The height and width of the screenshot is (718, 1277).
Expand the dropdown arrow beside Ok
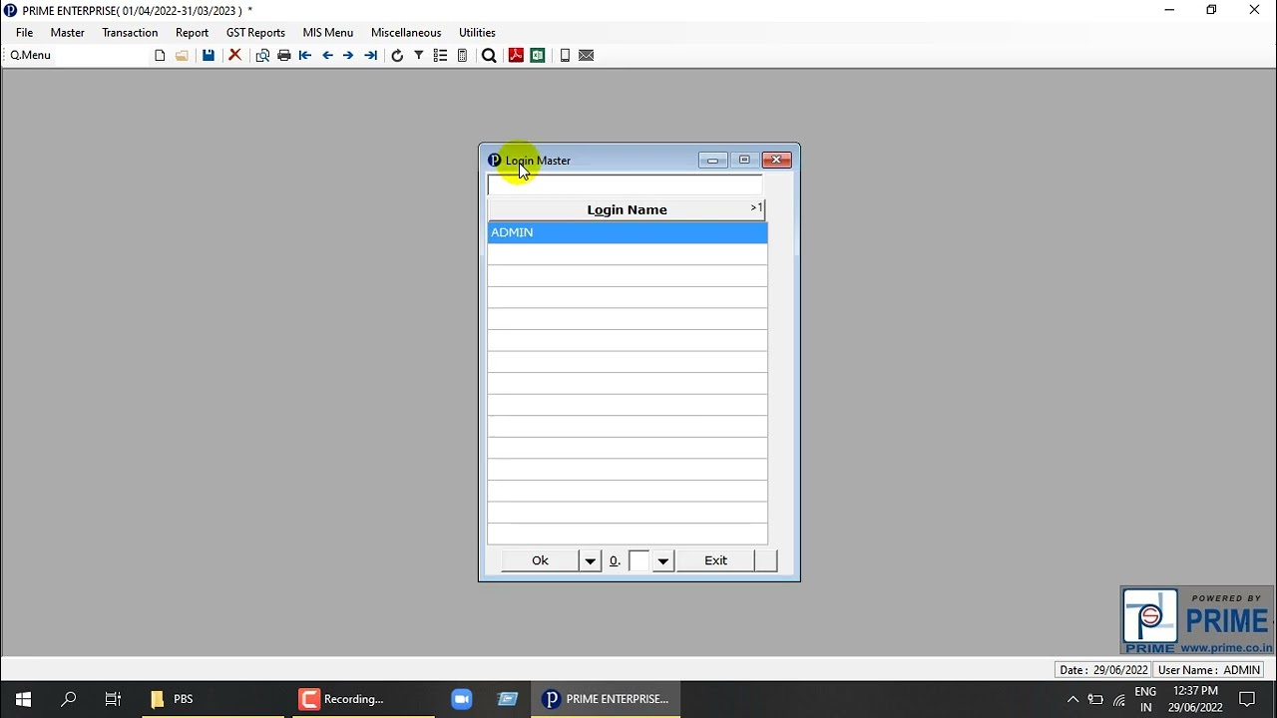coord(591,560)
